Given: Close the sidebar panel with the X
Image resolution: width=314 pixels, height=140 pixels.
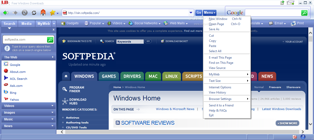Looking at the screenshot, I should 54,30.
